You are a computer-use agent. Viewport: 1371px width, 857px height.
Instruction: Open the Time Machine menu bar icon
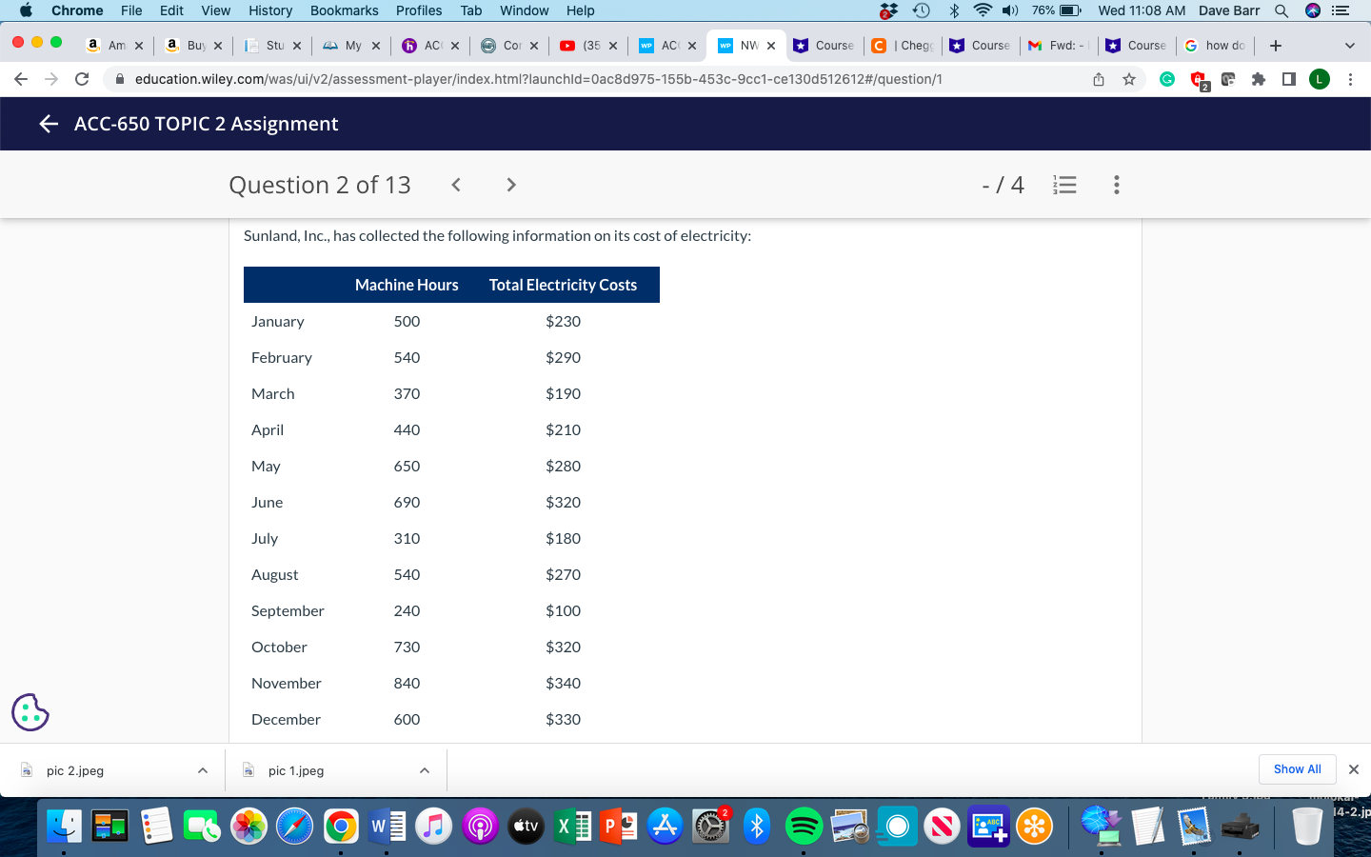pyautogui.click(x=921, y=10)
